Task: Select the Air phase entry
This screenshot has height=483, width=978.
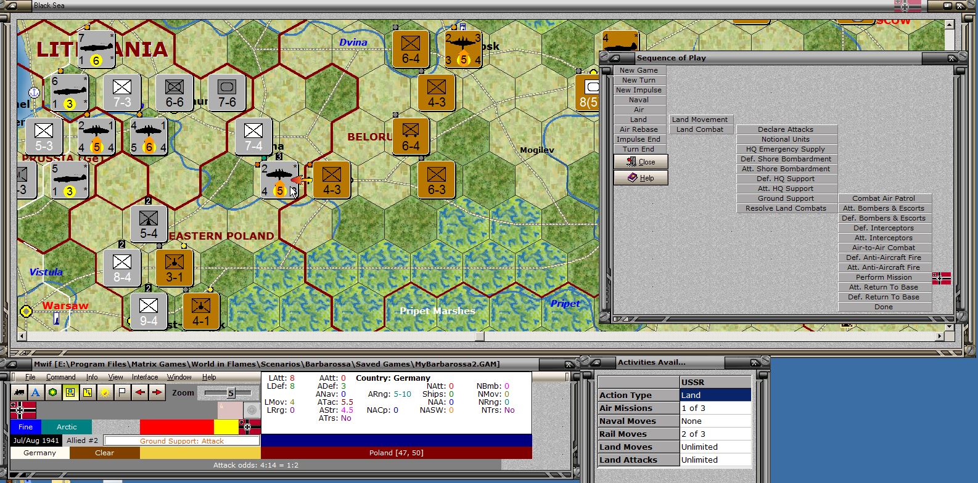Action: coord(639,110)
